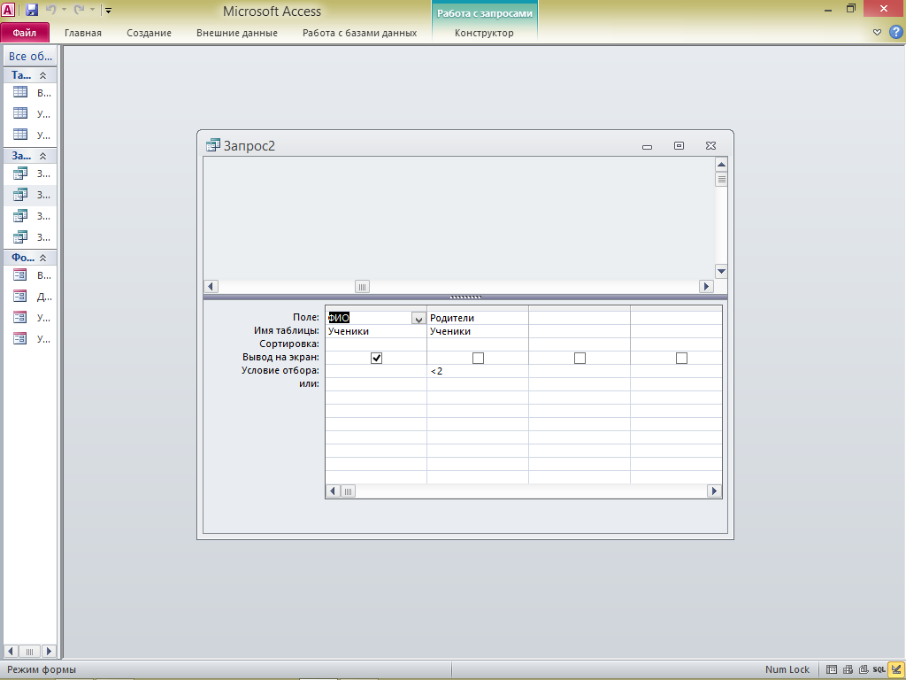Image resolution: width=906 pixels, height=680 pixels.
Task: Switch to the Создание ribbon tab
Action: click(149, 33)
